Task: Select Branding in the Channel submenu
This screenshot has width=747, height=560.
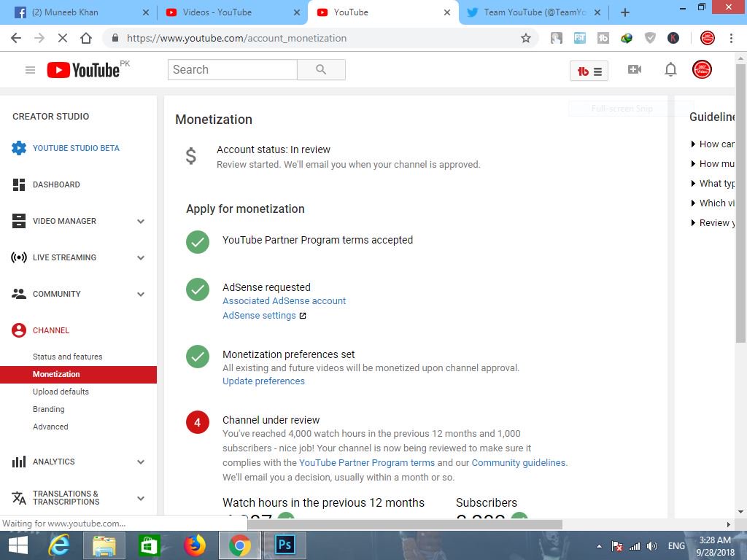Action: (x=49, y=409)
